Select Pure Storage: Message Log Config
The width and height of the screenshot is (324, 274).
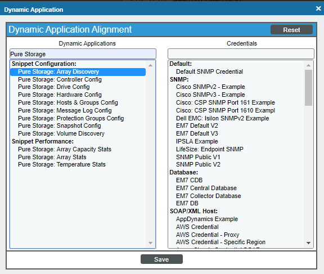[x=65, y=110]
